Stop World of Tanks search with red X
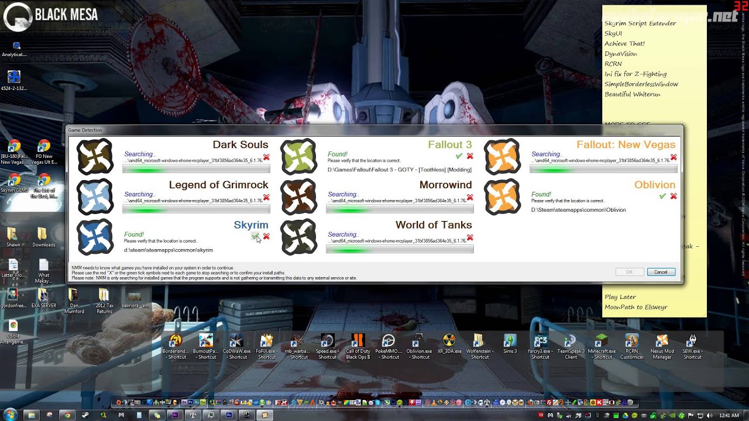This screenshot has height=421, width=749. [x=470, y=237]
